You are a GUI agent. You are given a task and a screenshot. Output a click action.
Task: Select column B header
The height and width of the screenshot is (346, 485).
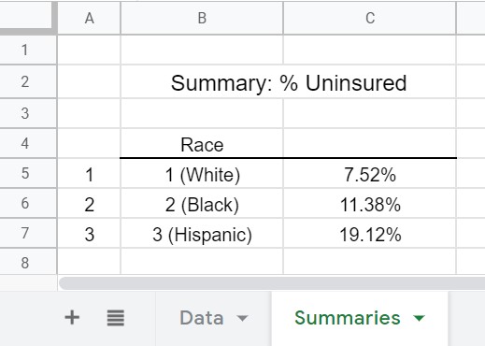[x=202, y=18]
